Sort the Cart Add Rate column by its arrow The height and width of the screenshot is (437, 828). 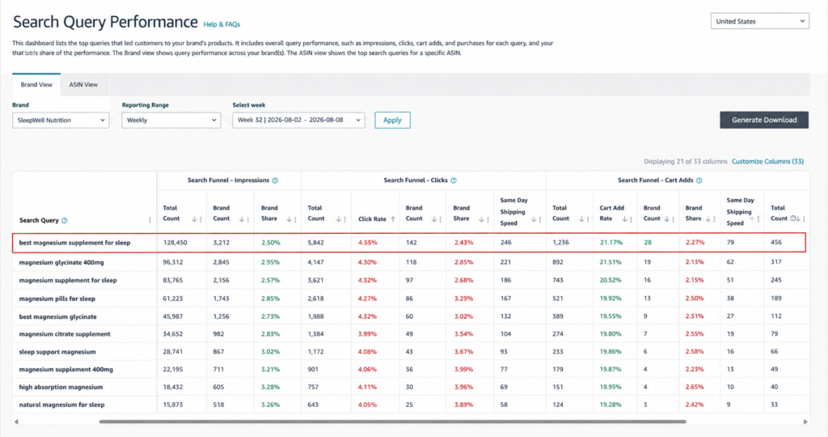(x=624, y=219)
